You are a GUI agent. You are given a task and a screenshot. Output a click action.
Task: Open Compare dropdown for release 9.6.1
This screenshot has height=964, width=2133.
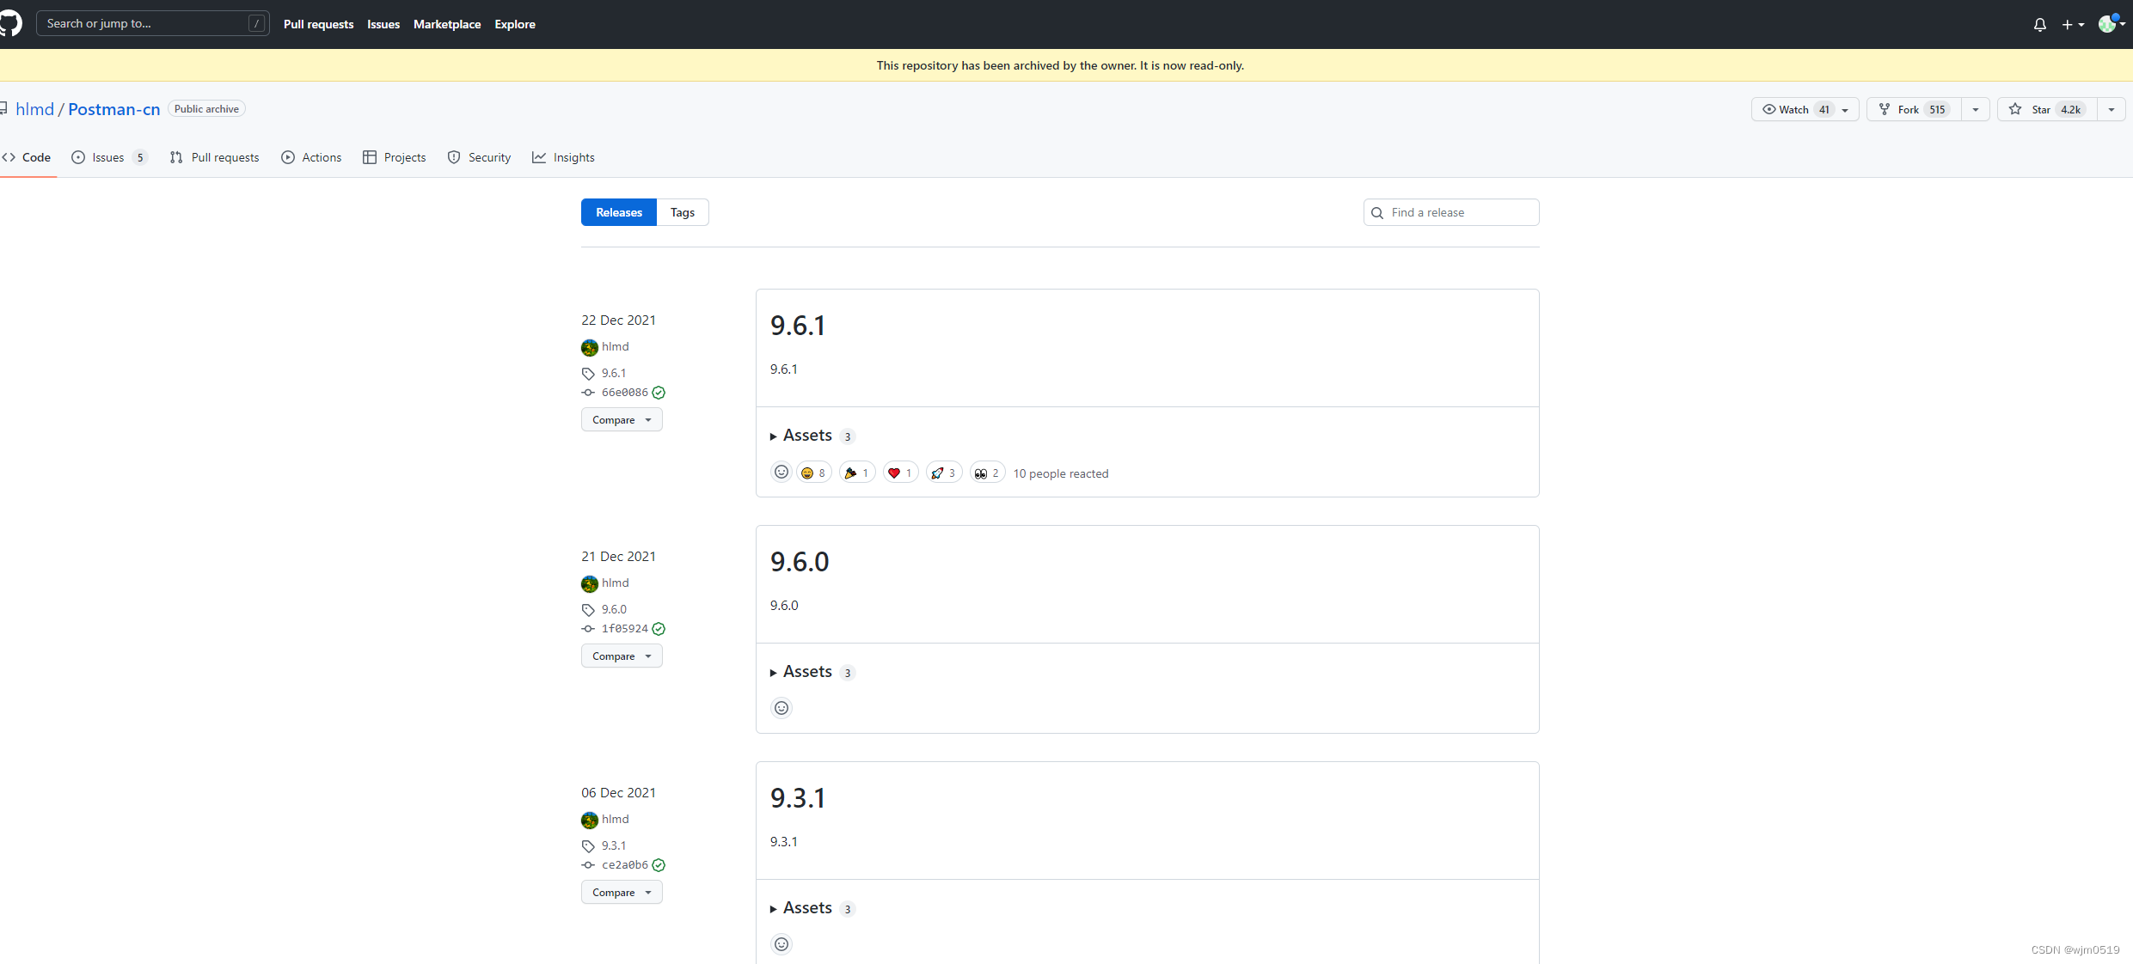point(622,420)
